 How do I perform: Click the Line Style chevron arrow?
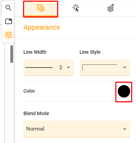(x=125, y=67)
